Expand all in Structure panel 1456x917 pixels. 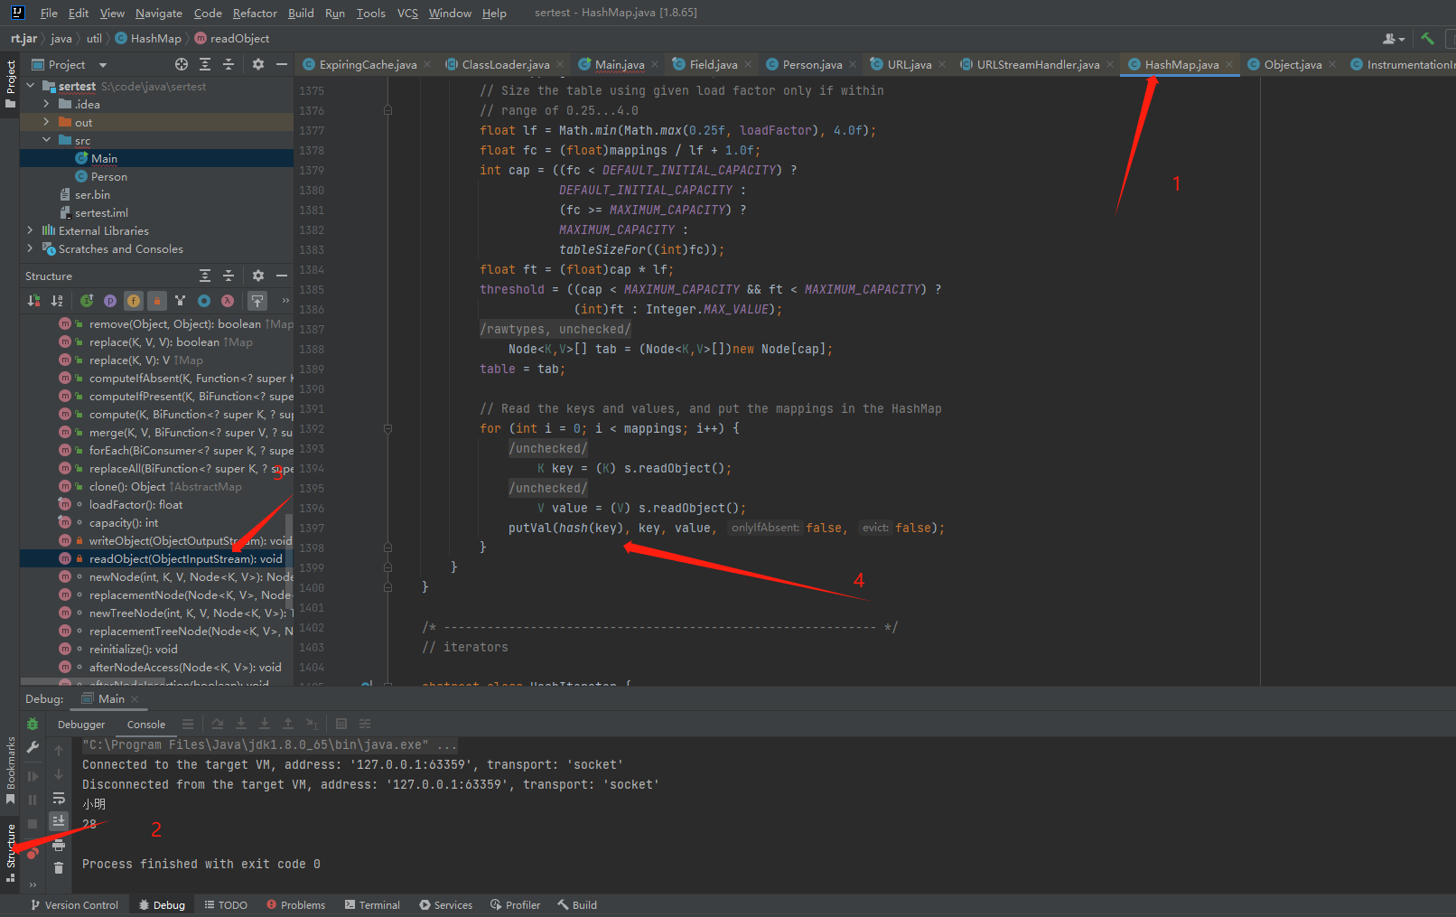click(x=205, y=276)
